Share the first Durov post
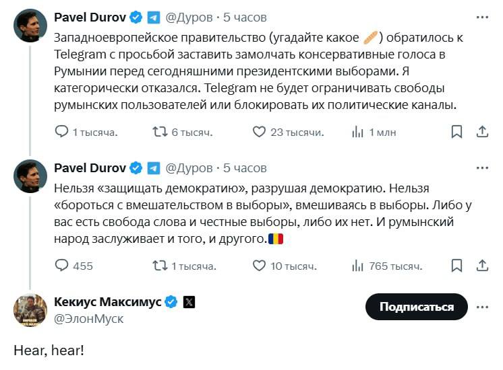The width and height of the screenshot is (503, 370). point(482,132)
